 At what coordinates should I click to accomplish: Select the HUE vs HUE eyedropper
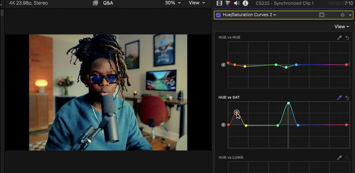[x=339, y=38]
